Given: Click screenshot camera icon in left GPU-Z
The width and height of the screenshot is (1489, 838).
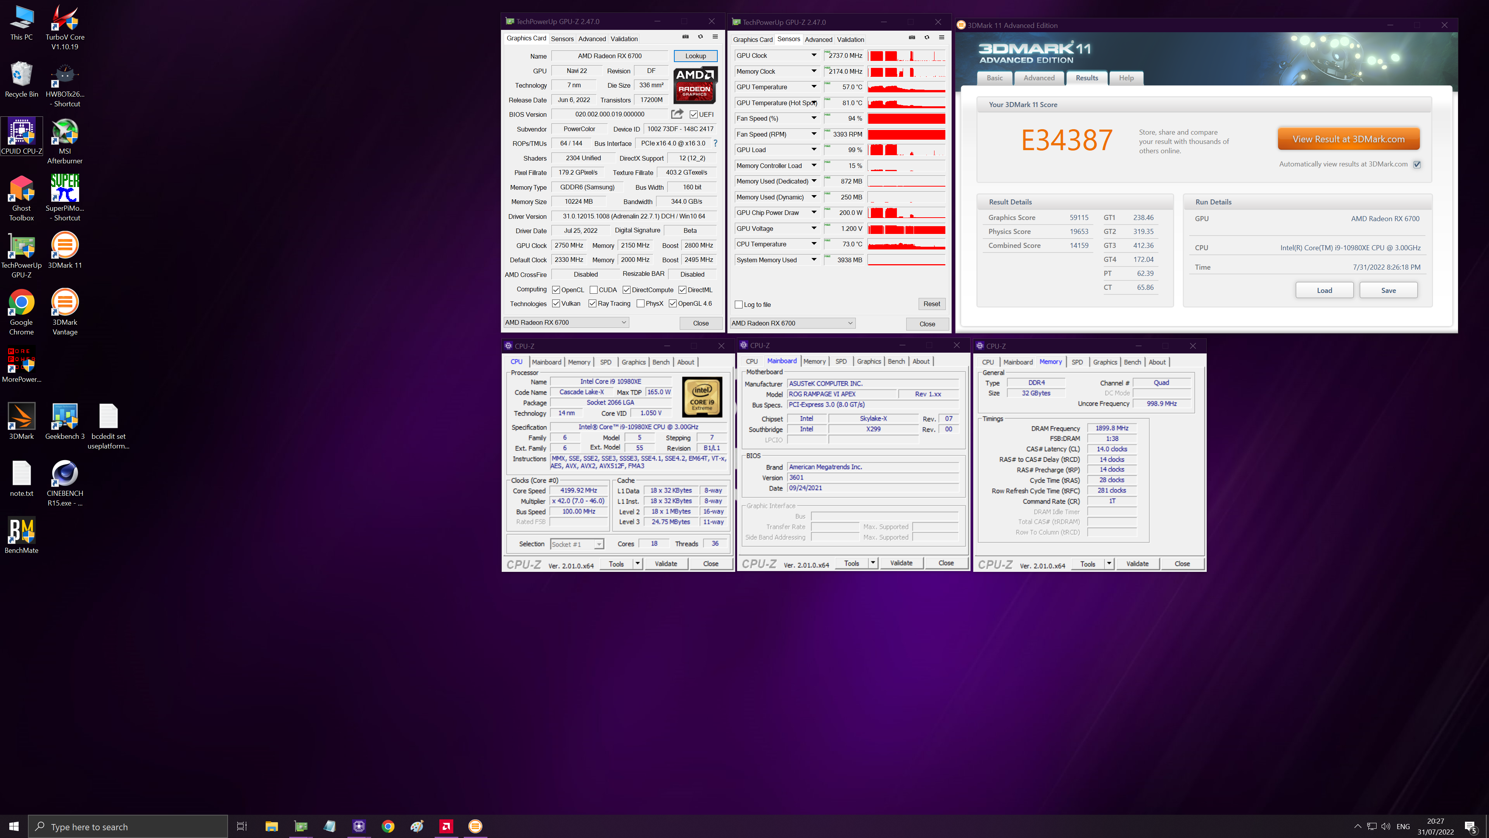Looking at the screenshot, I should [x=686, y=37].
